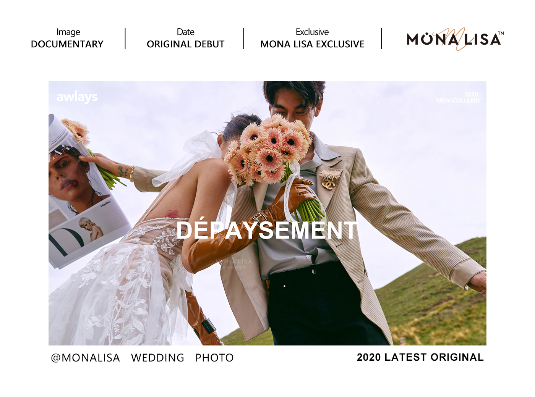Click the pink daisy bouquet
This screenshot has height=397, width=535.
(x=267, y=151)
